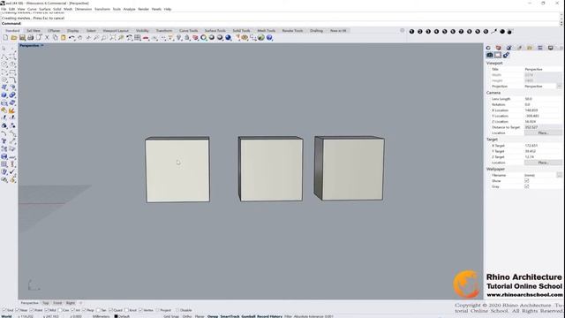Toggle the Perp osnap checkbox
The width and height of the screenshot is (565, 318).
(x=84, y=310)
